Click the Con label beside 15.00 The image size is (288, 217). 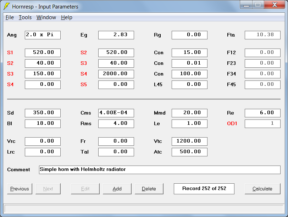(x=159, y=52)
